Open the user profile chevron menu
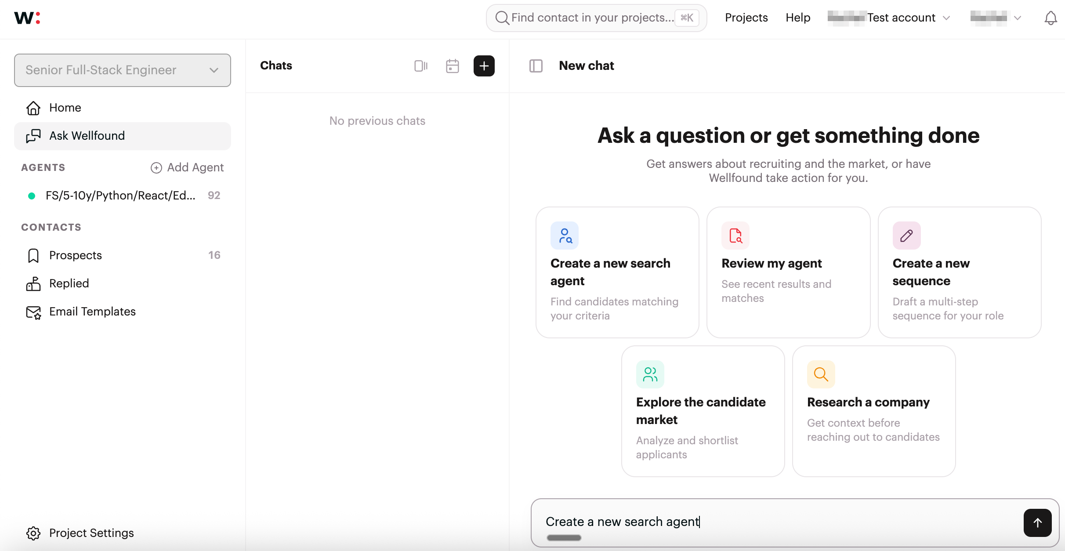 click(x=1017, y=18)
